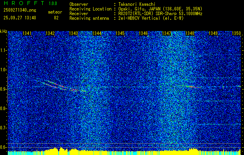
Task: Click the 'Receiving Location' field label
Action: [90, 9]
